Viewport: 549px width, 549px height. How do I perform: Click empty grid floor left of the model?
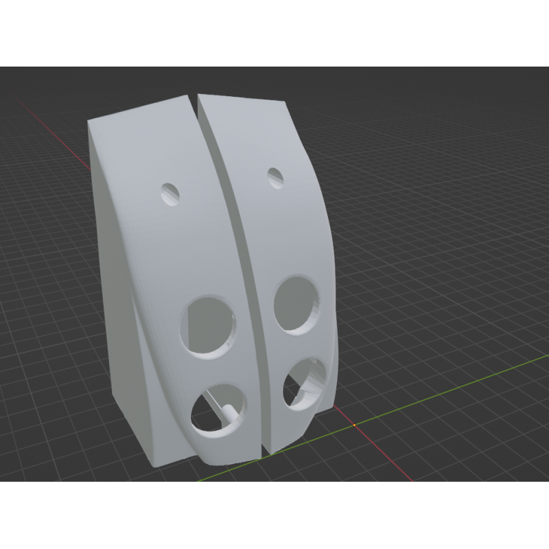tap(48, 309)
